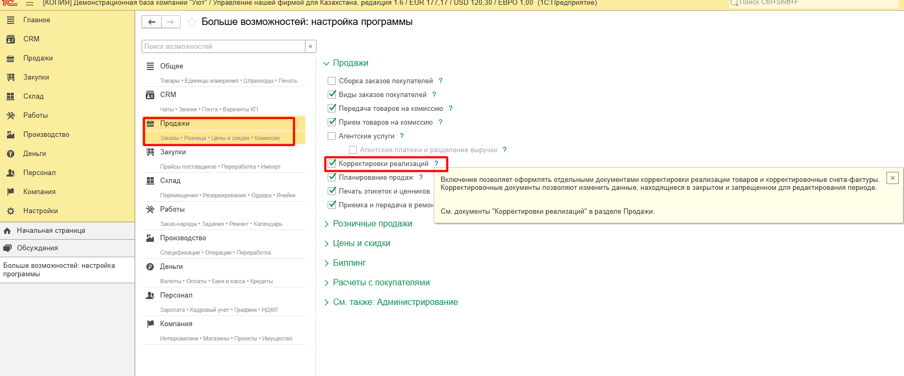Enable Сборка заказов покупателей checkbox
Screen dimensions: 904x376
(x=332, y=81)
